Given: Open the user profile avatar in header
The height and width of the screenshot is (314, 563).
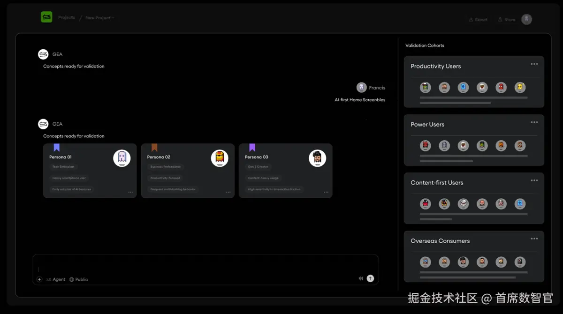Looking at the screenshot, I should [x=526, y=19].
